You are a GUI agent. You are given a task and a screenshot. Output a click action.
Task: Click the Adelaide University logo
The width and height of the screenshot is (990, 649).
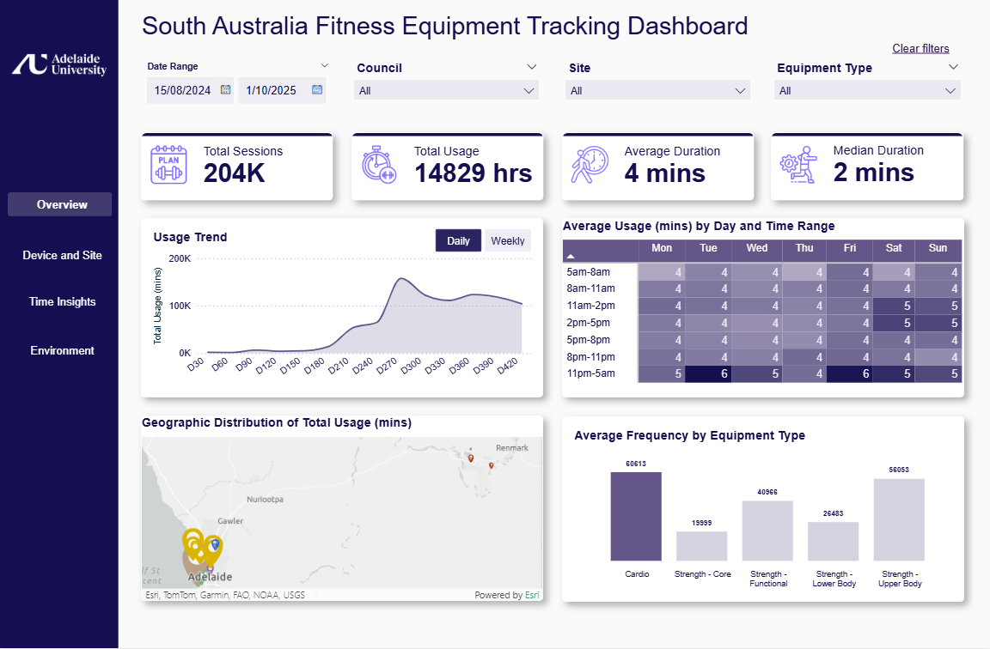click(59, 64)
